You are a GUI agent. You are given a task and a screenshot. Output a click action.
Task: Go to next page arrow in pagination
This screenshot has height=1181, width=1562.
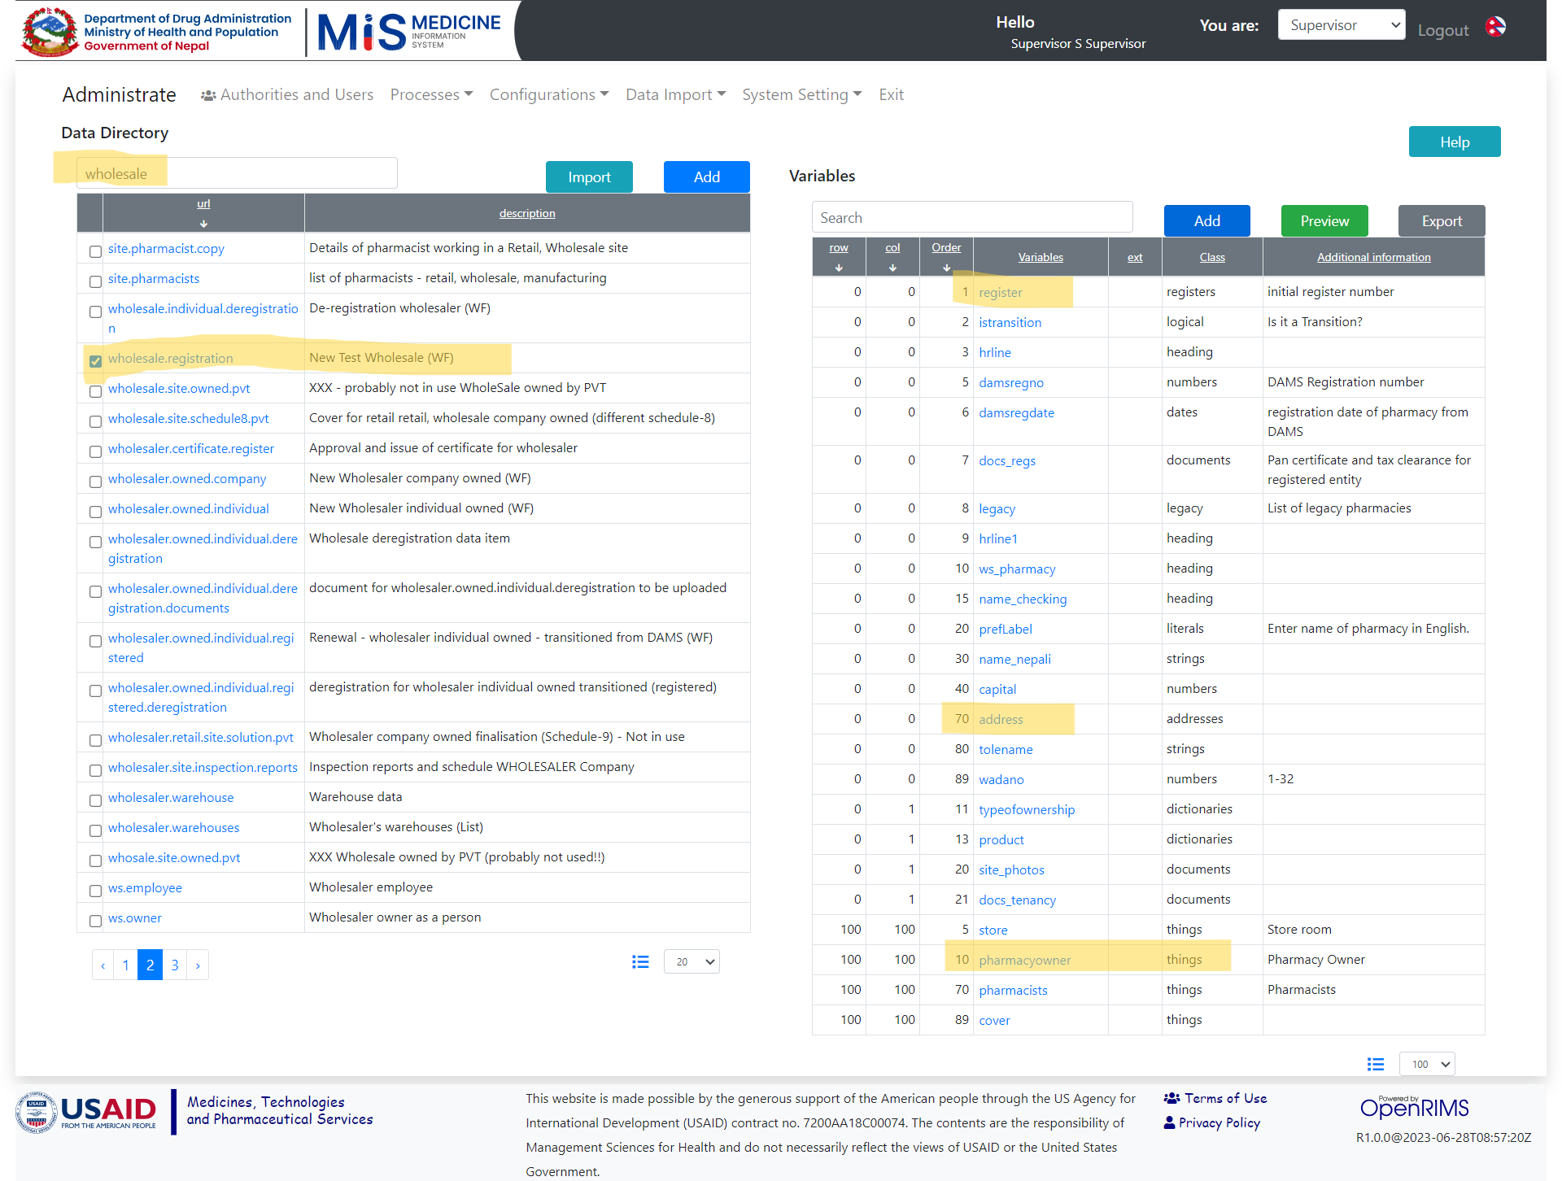(198, 965)
